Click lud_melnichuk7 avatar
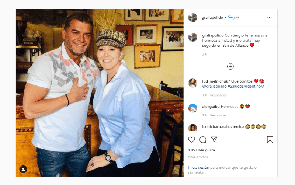Screen dimensions: 295x185 pos(192,83)
